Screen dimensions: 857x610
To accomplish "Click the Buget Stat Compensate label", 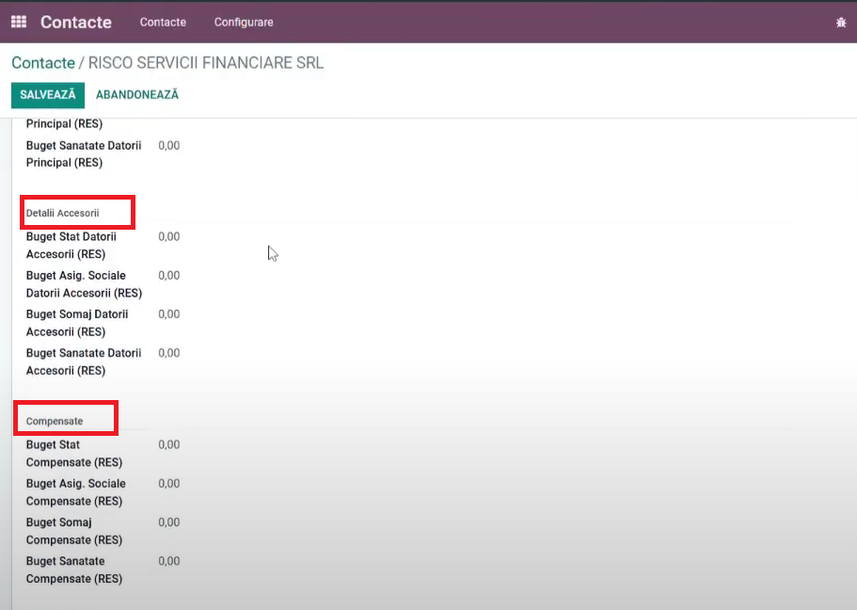I will 74,453.
